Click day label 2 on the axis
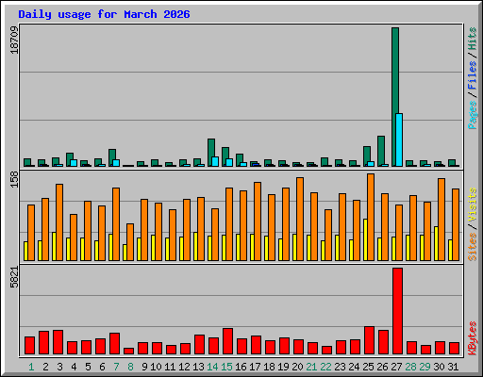The height and width of the screenshot is (377, 483). pyautogui.click(x=45, y=367)
